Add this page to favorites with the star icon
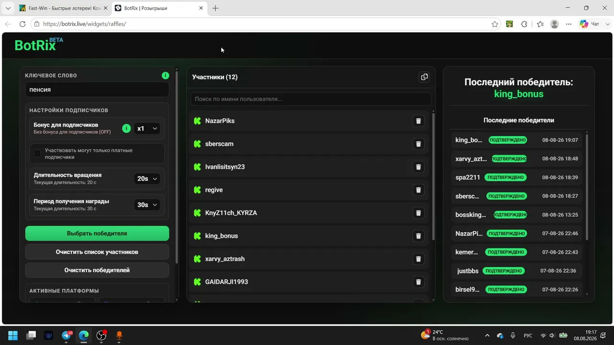Viewport: 614px width, 345px height. 495,24
